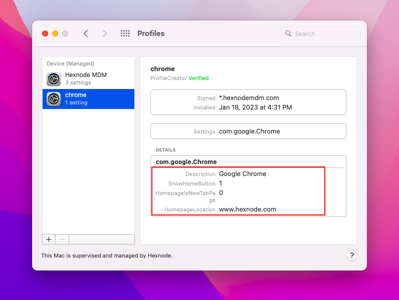The height and width of the screenshot is (300, 399).
Task: Click the green 'Verified' status text
Action: pos(198,78)
